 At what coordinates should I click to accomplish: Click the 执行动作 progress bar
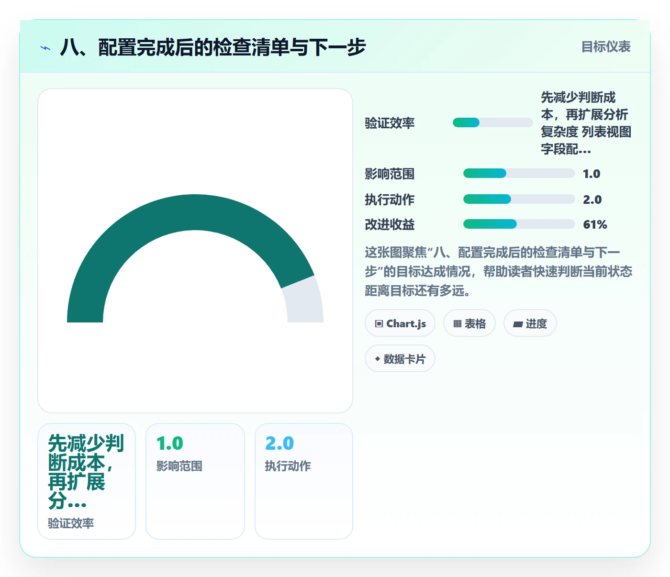(x=519, y=199)
